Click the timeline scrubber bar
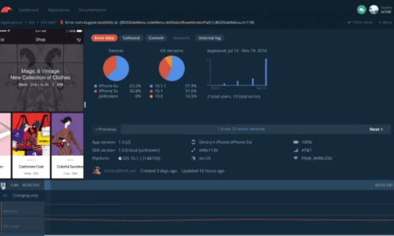The image size is (394, 236). [219, 185]
